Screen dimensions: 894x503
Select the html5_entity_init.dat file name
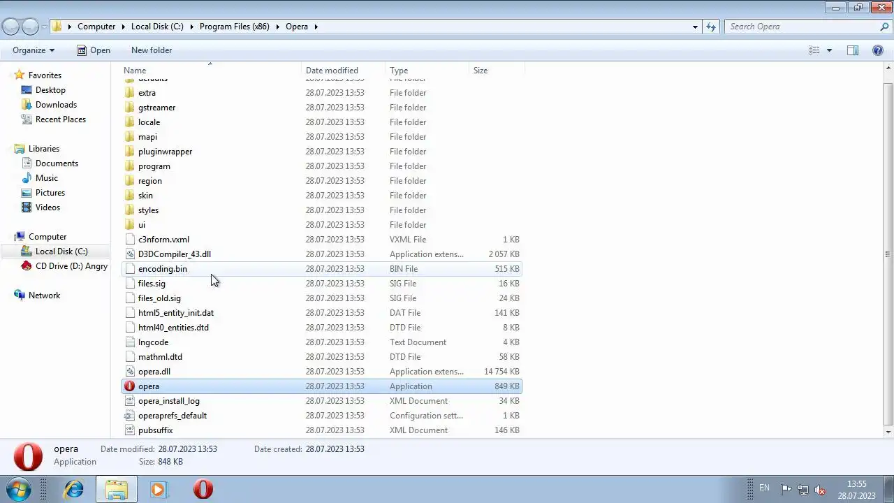(x=176, y=313)
